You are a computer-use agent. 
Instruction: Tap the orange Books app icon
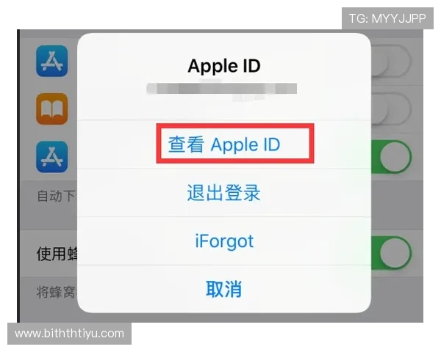click(51, 109)
